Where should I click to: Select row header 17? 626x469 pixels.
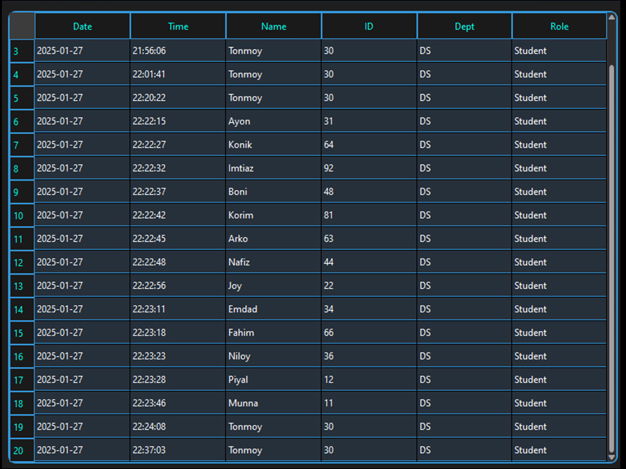coord(22,380)
